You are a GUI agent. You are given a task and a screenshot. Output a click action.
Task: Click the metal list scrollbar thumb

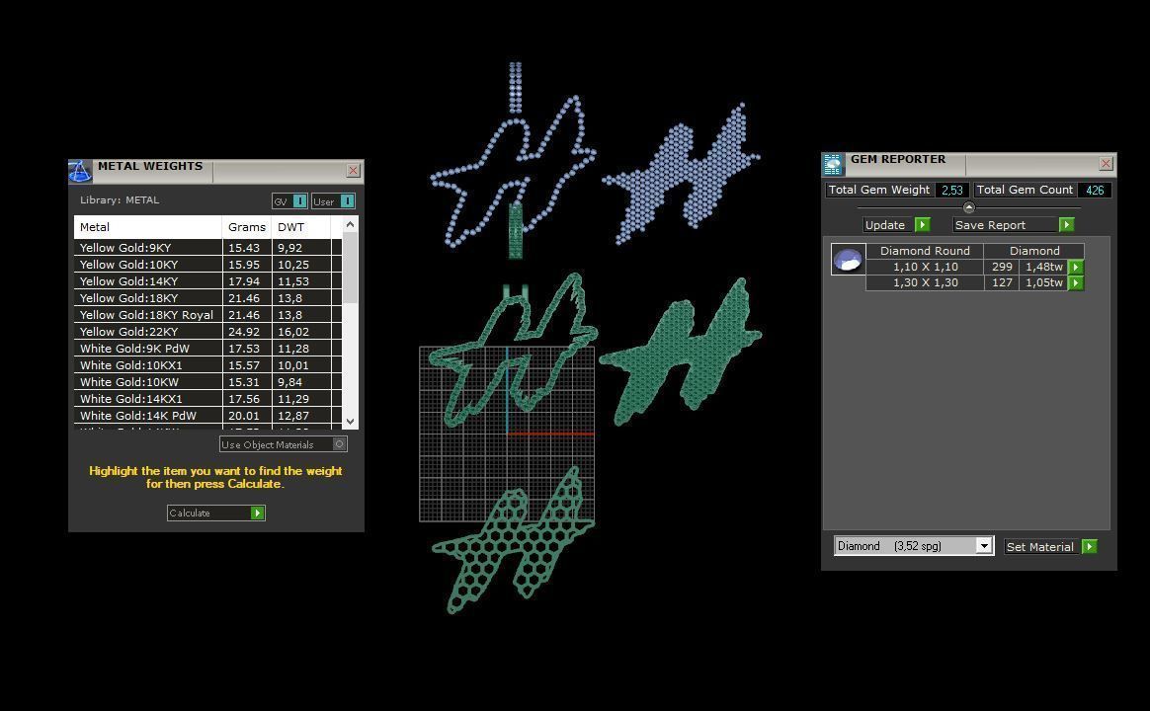(x=350, y=268)
